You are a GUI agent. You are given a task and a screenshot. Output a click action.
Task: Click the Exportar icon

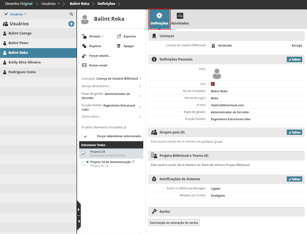pos(119,36)
